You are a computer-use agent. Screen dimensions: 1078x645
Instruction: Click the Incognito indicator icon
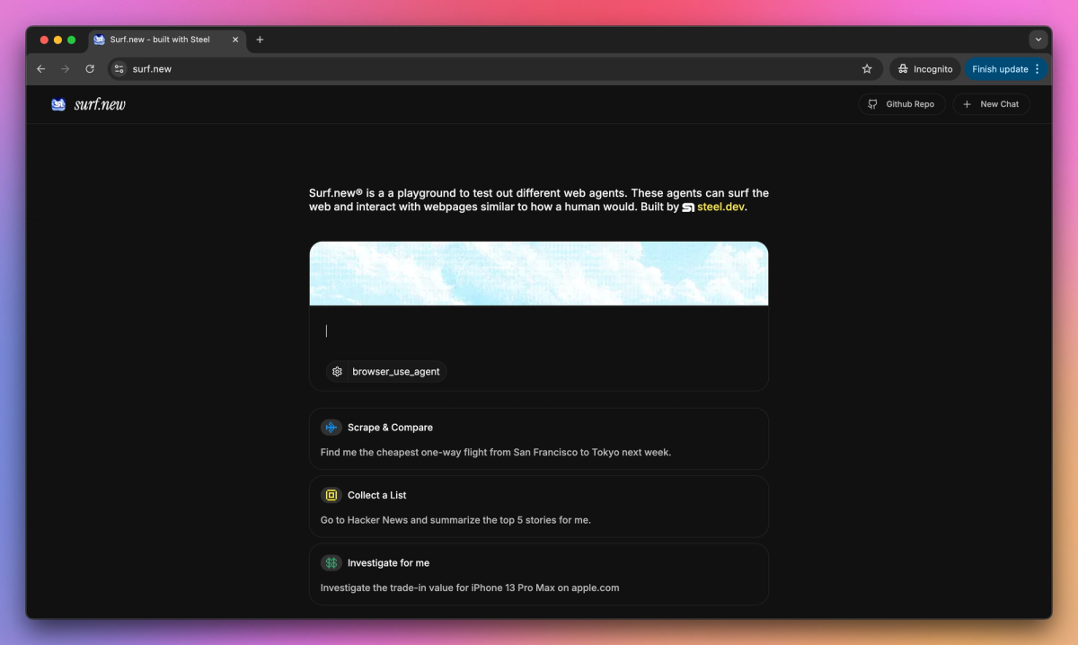903,68
